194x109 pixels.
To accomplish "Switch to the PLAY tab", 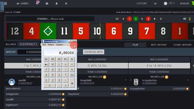I will tap(135, 45).
